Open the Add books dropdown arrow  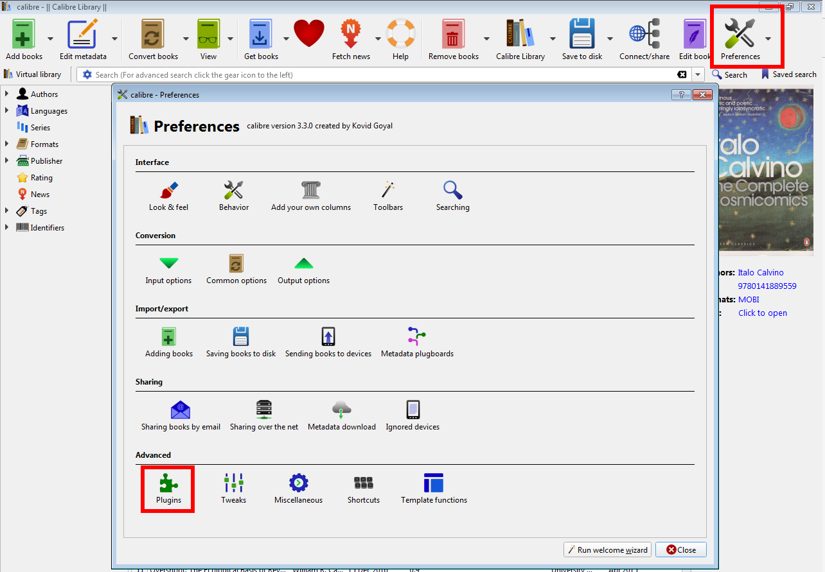point(50,39)
